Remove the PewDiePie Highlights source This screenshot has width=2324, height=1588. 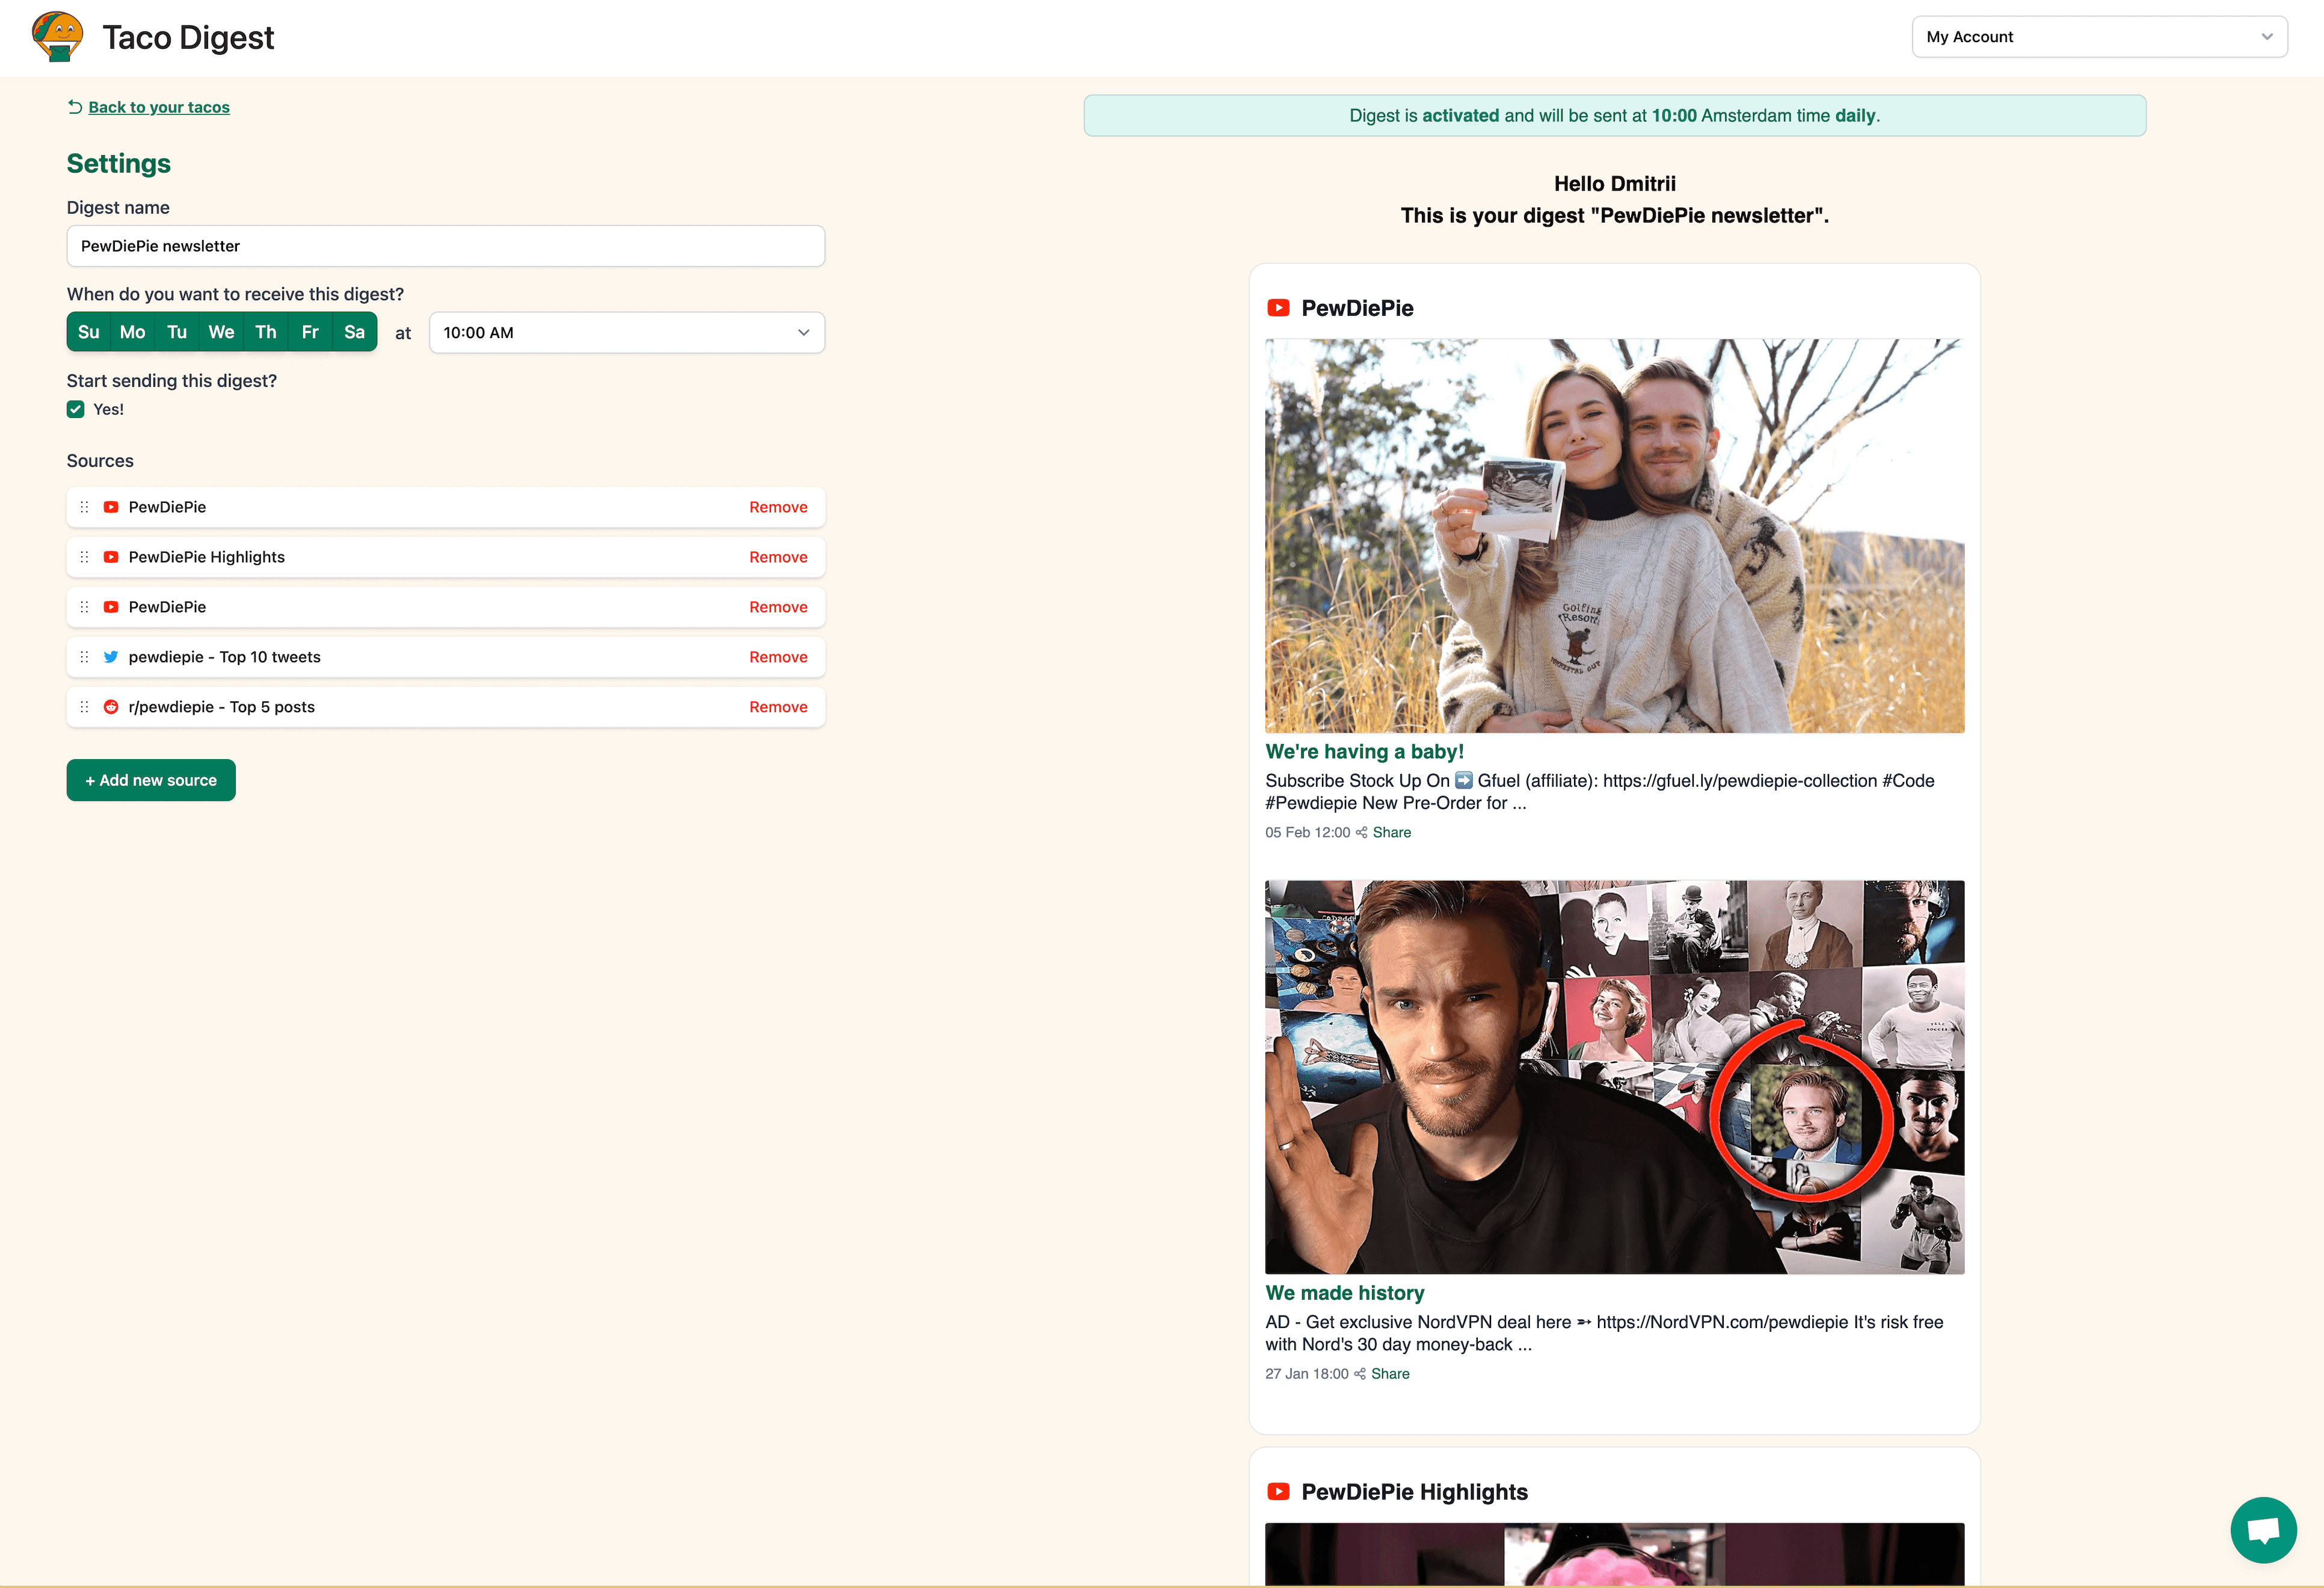click(778, 557)
